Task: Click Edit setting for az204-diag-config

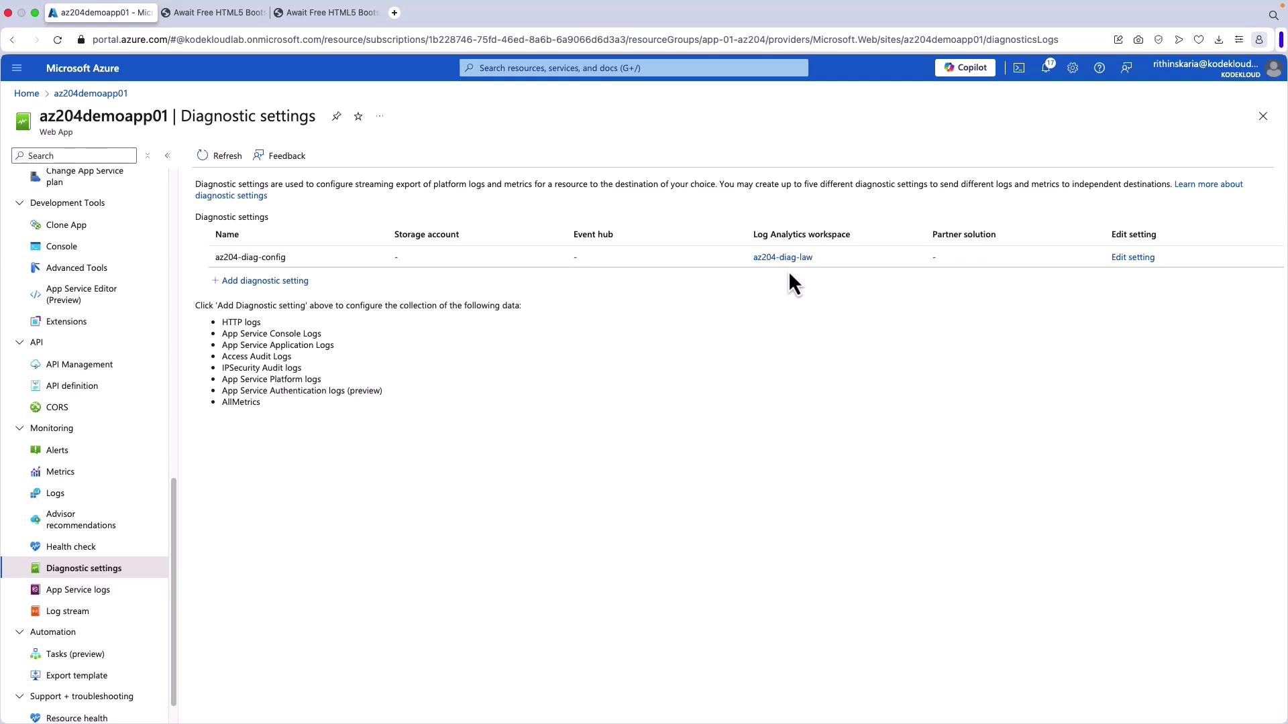Action: point(1132,257)
